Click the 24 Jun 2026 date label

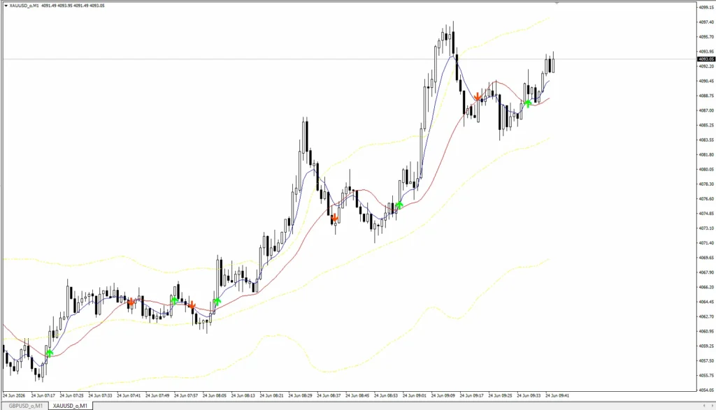pos(14,395)
